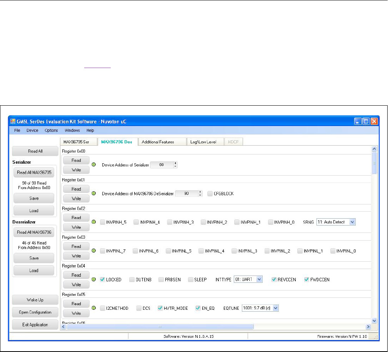Uncheck the LOCKED checkbox
The width and height of the screenshot is (388, 352).
103,279
